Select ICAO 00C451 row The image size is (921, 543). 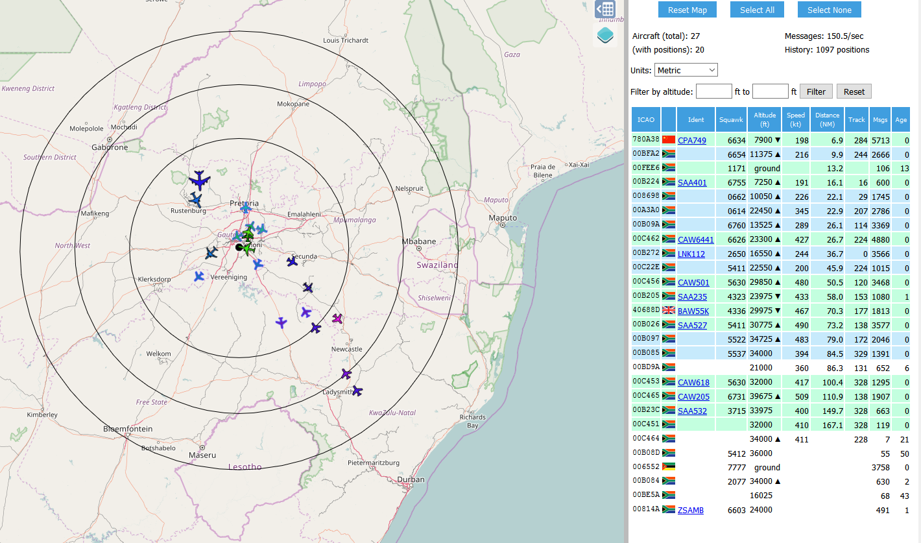tap(771, 425)
